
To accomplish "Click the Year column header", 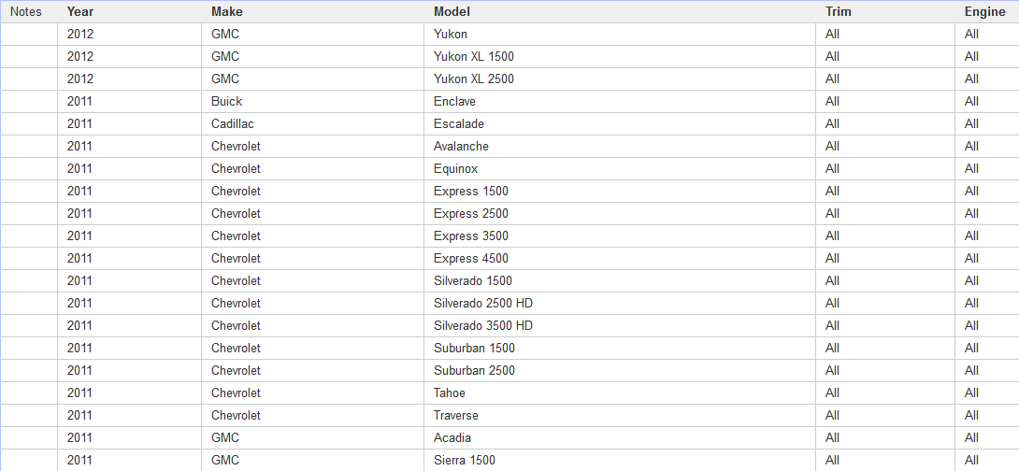I will coord(80,11).
